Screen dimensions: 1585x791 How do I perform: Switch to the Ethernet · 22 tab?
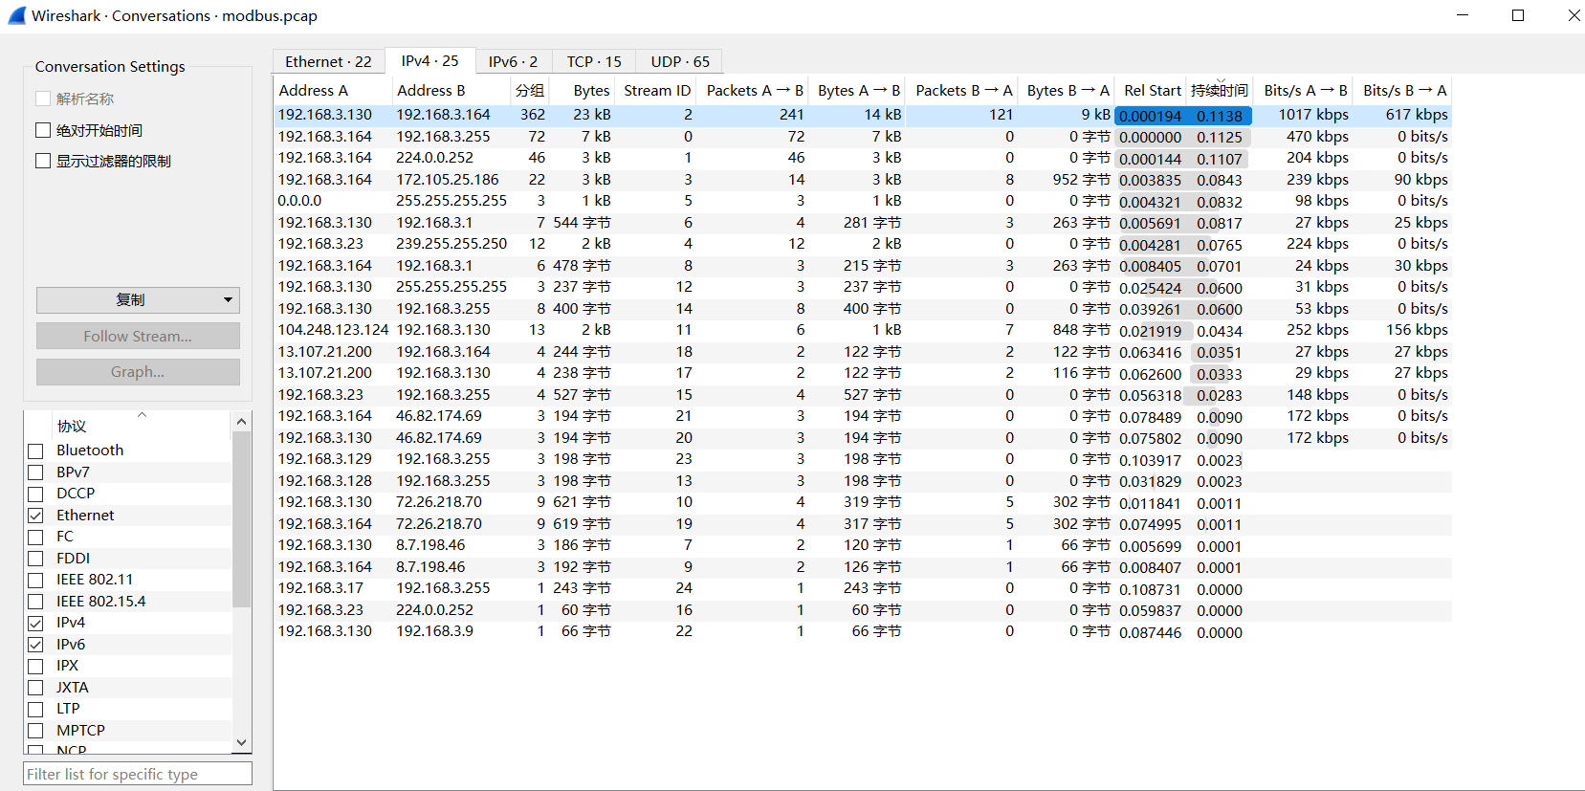tap(328, 61)
